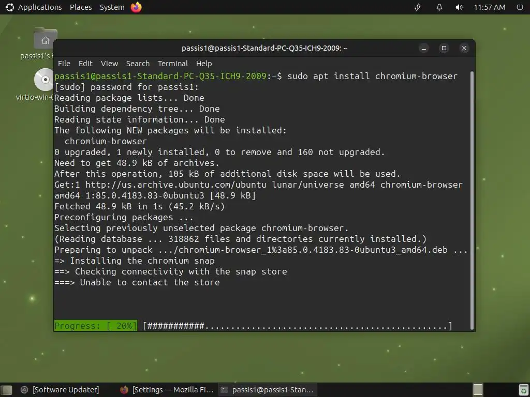Open the terminal Search menu
530x397 pixels.
(138, 64)
